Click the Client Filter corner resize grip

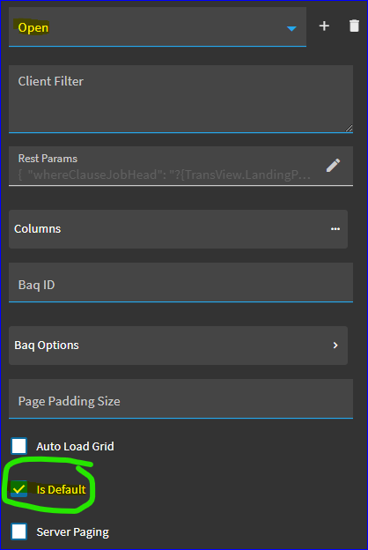350,129
